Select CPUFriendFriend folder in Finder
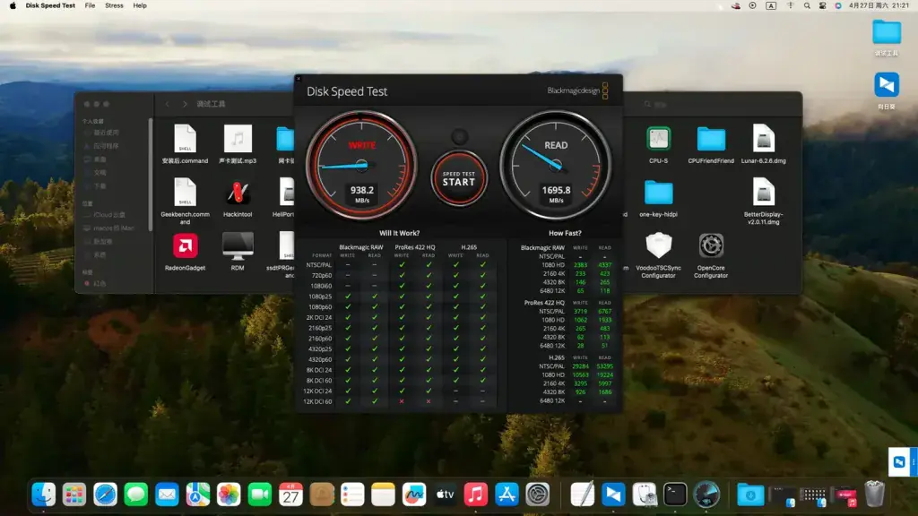Viewport: 918px width, 516px height. click(x=711, y=144)
